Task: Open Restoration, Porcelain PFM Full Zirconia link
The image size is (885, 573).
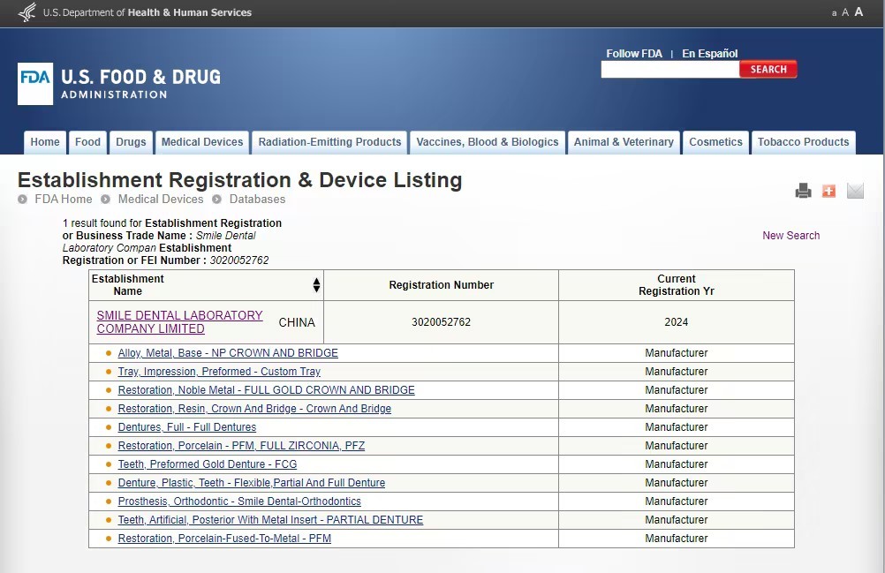Action: [x=241, y=446]
